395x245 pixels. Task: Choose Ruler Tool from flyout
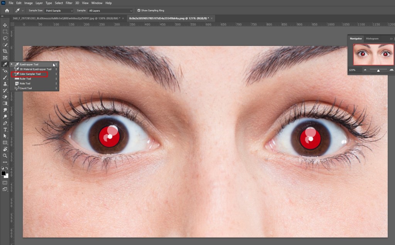[x=25, y=79]
